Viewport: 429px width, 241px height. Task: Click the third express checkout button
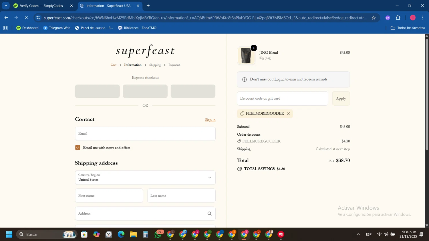(193, 91)
